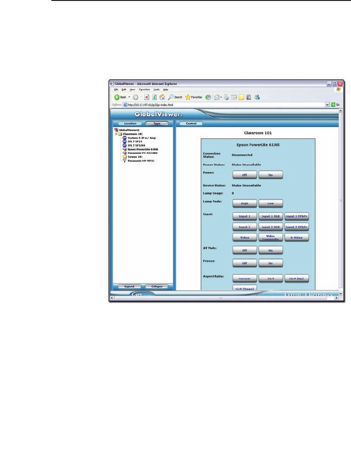Set Lamp Mode to High
Screen dimensions: 351x475
[x=244, y=203]
